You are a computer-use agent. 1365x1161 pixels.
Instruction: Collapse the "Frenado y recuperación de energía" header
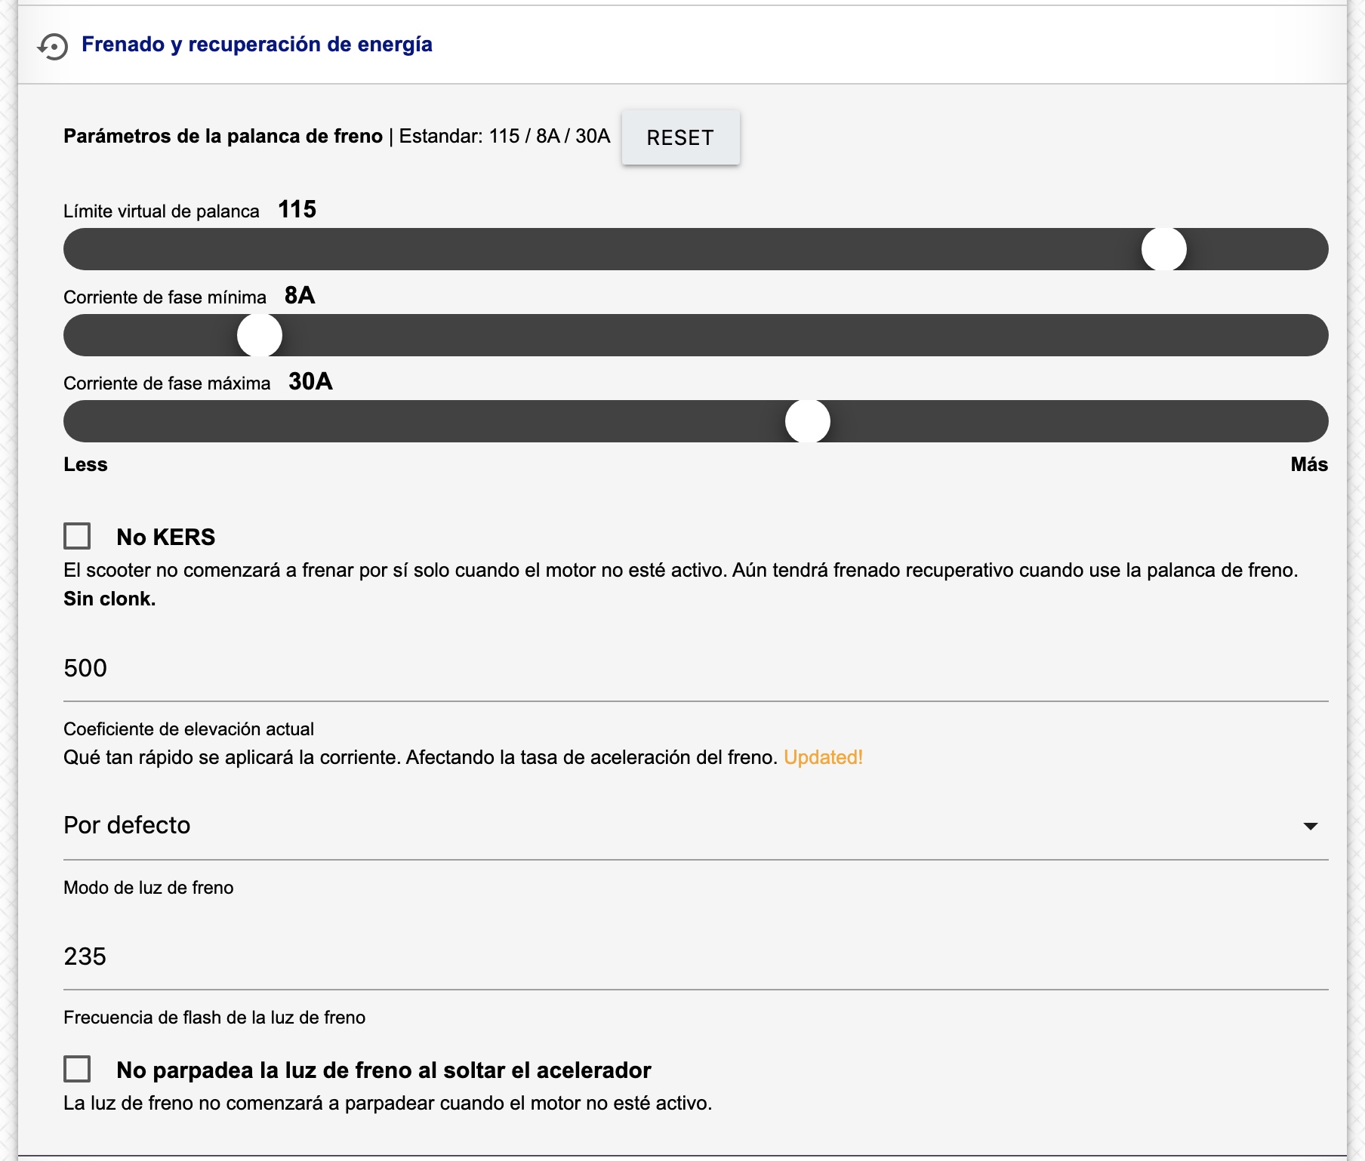click(x=257, y=45)
